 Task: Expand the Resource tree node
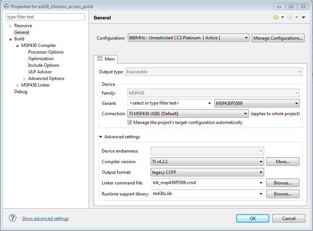[x=10, y=26]
